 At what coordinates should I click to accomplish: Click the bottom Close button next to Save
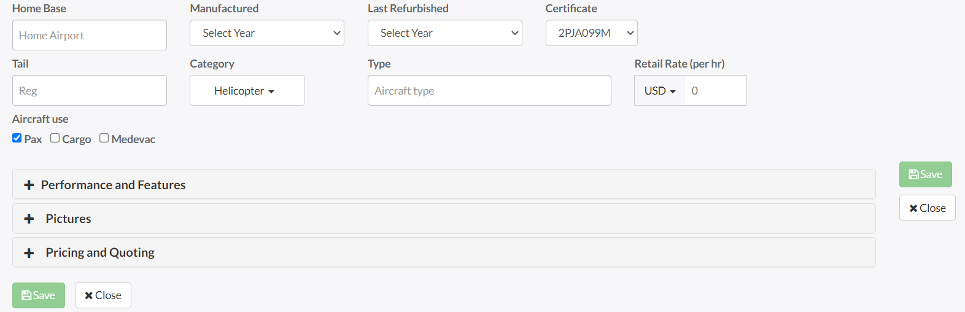tap(103, 295)
